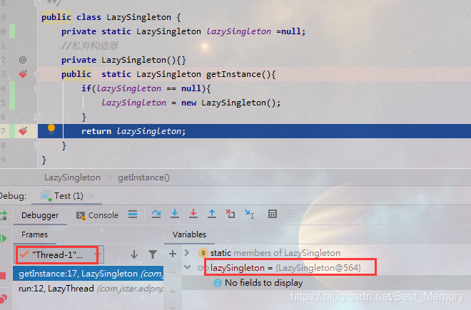Viewport: 471px width, 310px height.
Task: Click @ gutter icon beside private constructor
Action: 23,60
